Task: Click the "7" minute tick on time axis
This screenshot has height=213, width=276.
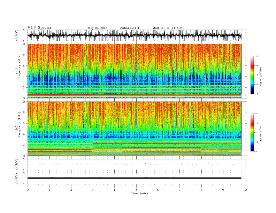Action: (180, 190)
